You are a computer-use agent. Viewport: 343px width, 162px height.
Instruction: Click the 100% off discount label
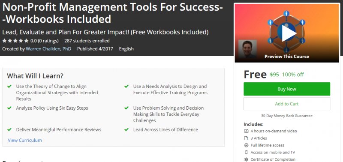[293, 75]
